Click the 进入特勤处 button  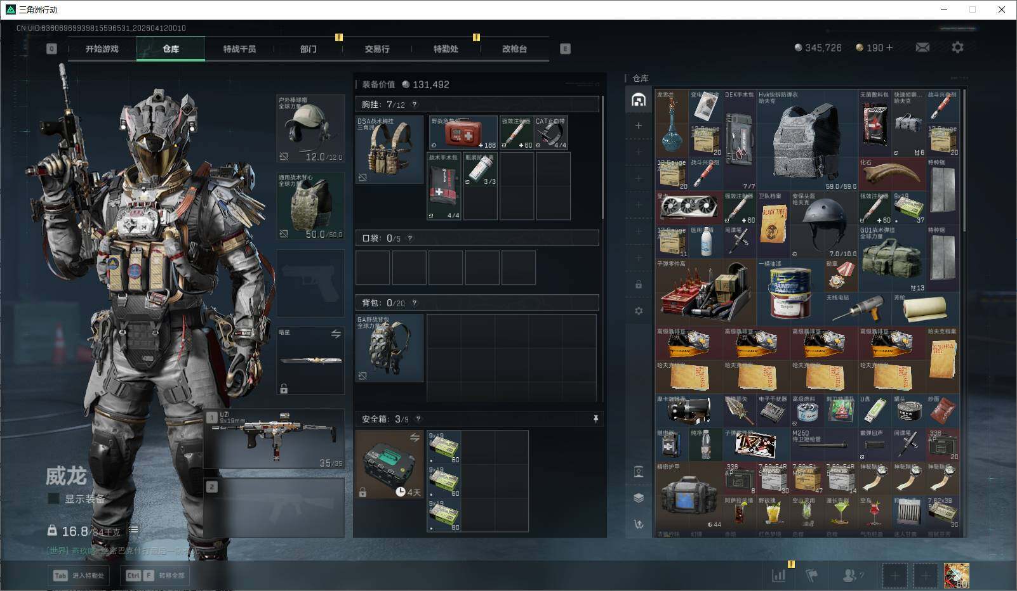tap(79, 576)
